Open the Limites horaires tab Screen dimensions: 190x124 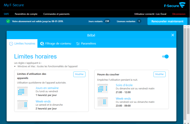pos(22,43)
